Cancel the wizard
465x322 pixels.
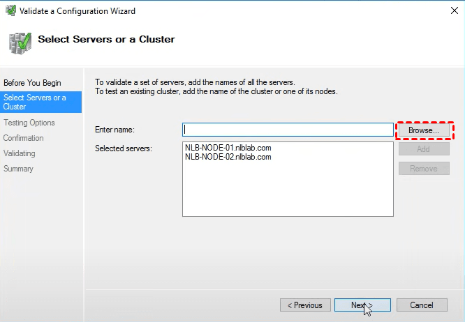click(x=422, y=305)
